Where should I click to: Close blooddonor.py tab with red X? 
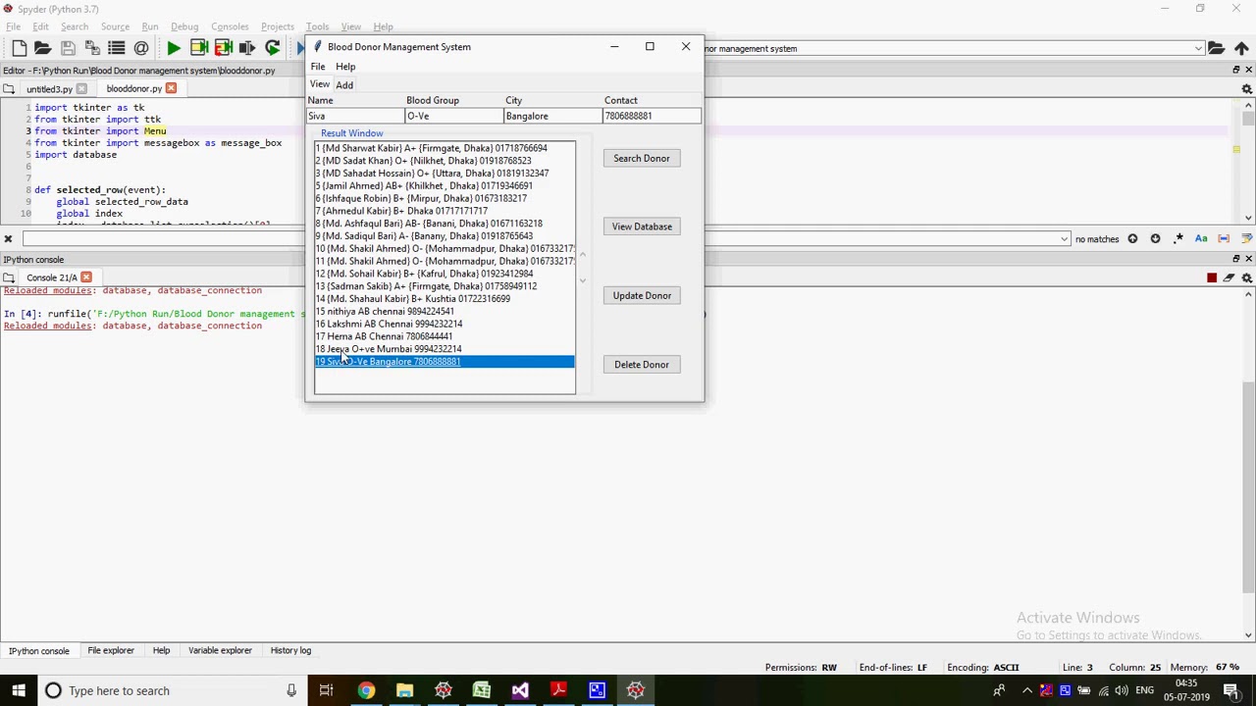point(171,88)
